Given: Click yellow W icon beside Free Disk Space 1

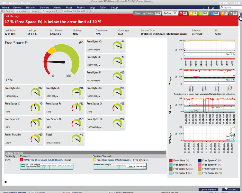Looking at the screenshot, I should [x=95, y=160].
